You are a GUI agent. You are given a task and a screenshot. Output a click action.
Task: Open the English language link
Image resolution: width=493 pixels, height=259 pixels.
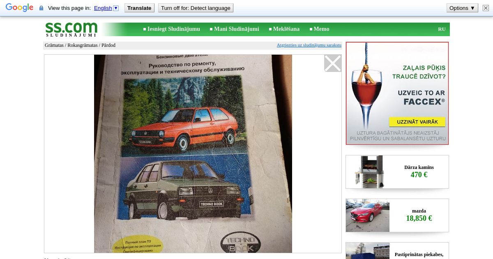(x=103, y=8)
